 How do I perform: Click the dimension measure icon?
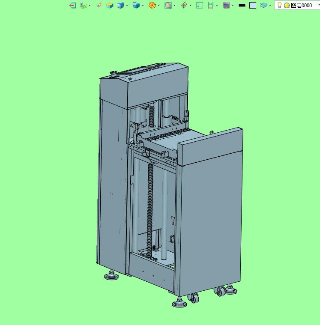click(210, 5)
